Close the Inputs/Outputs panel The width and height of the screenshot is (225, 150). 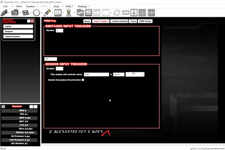(x=32, y=21)
